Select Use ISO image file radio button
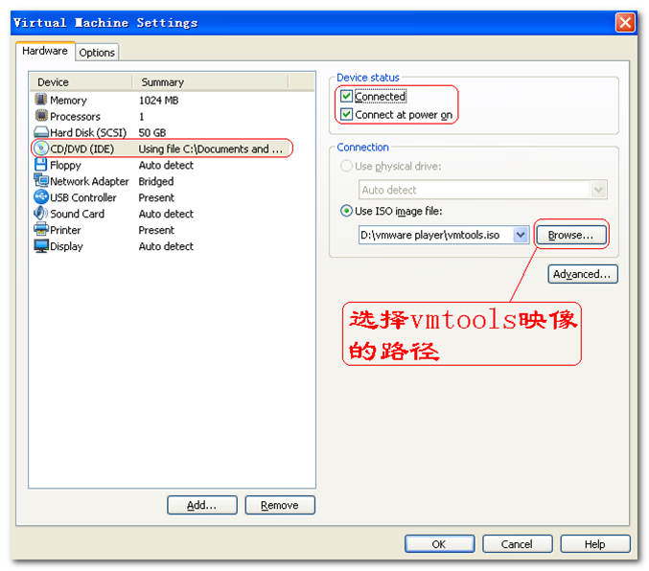Image resolution: width=649 pixels, height=571 pixels. point(346,211)
